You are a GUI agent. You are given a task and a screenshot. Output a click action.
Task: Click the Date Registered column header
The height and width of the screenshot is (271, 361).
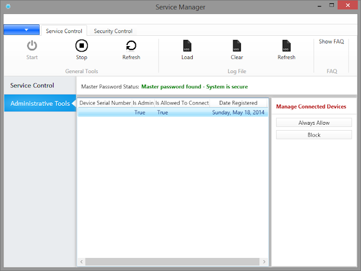tap(238, 103)
